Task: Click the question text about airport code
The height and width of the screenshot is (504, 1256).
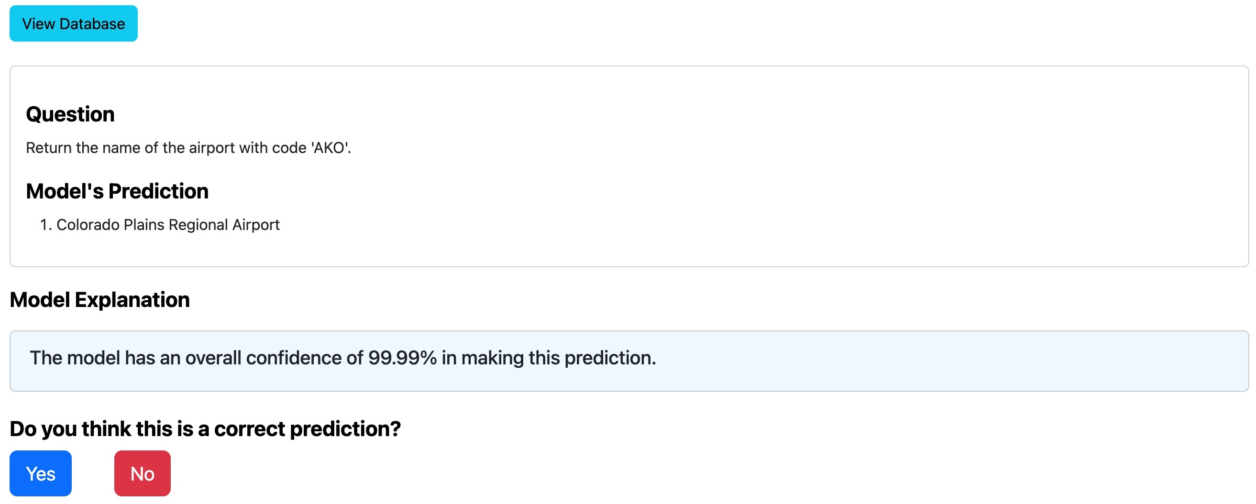Action: click(x=188, y=148)
